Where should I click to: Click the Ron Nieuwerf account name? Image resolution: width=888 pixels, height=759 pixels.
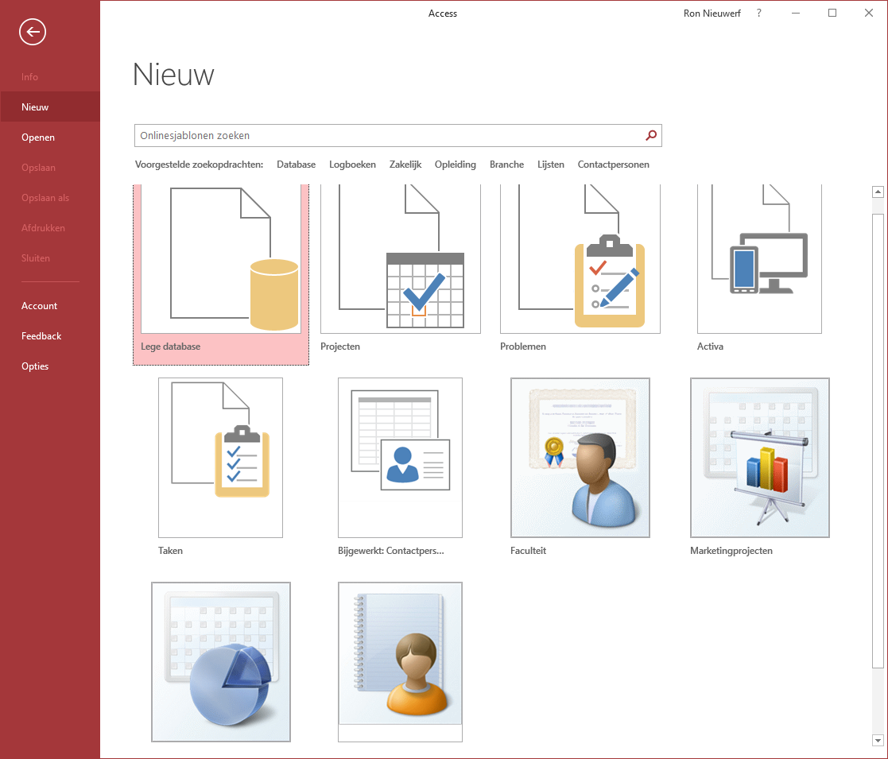(712, 13)
